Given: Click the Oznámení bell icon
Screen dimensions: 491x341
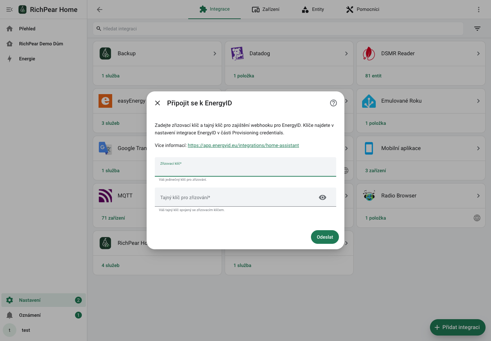Looking at the screenshot, I should (x=10, y=315).
